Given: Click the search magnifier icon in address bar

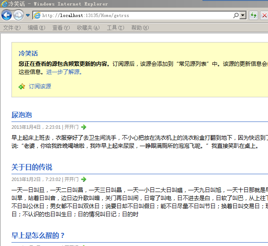Looking at the screenshot, I should tap(236, 15).
